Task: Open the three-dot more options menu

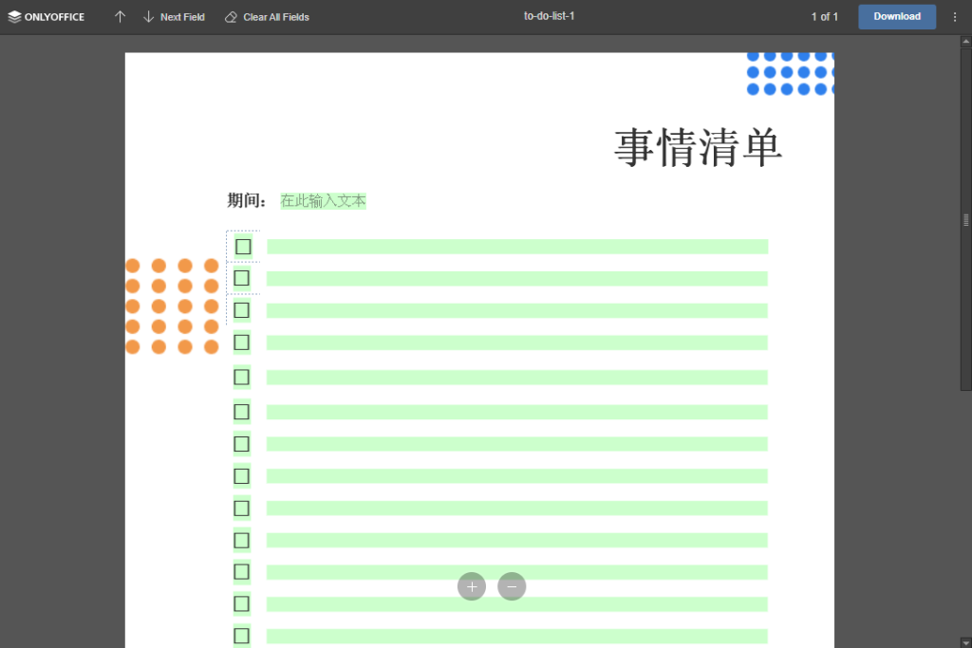Action: (954, 16)
